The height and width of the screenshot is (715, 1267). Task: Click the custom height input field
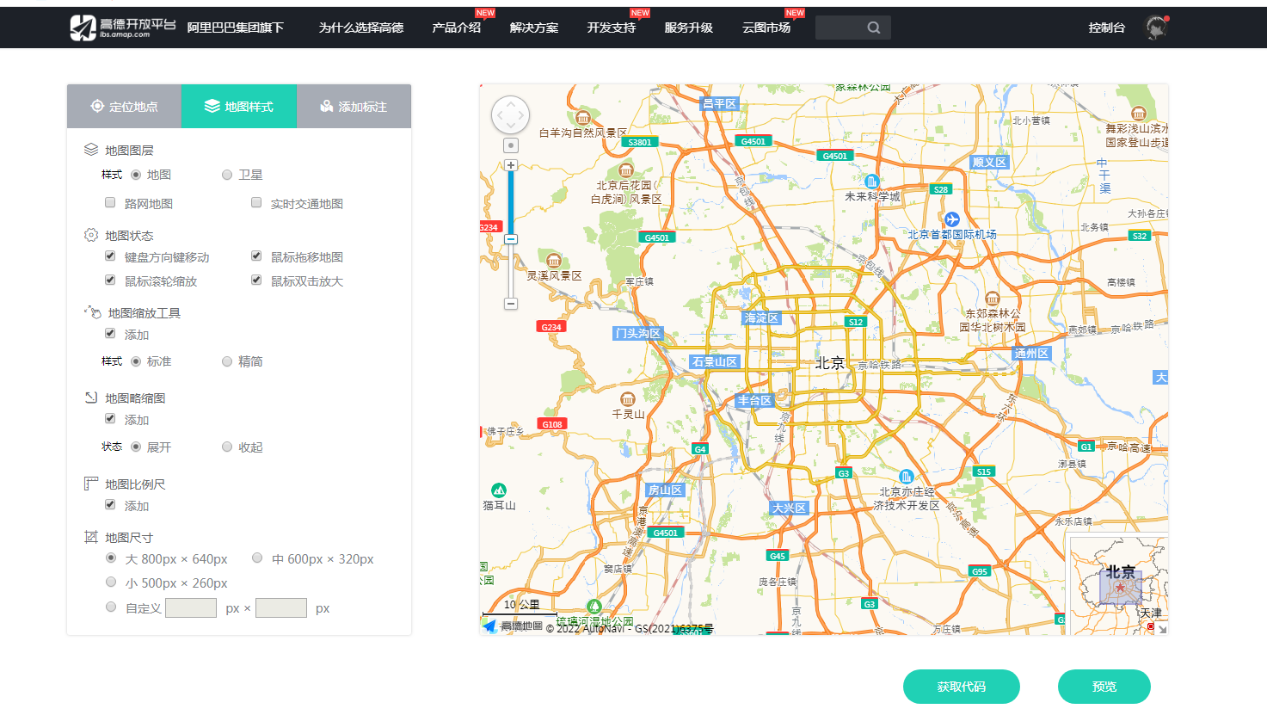281,607
